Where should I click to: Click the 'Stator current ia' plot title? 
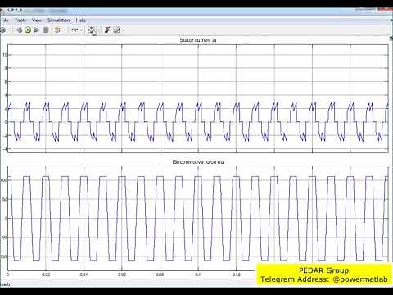point(198,40)
